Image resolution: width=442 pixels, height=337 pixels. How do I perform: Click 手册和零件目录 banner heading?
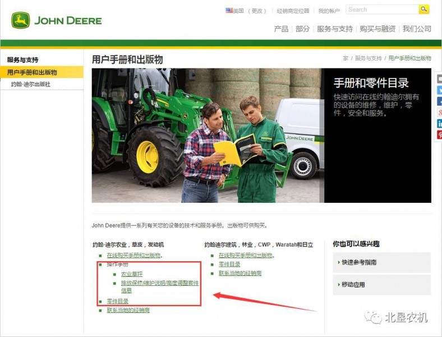(371, 83)
